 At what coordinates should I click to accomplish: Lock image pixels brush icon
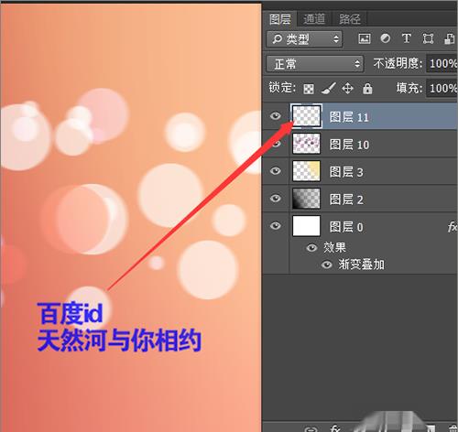tap(329, 89)
